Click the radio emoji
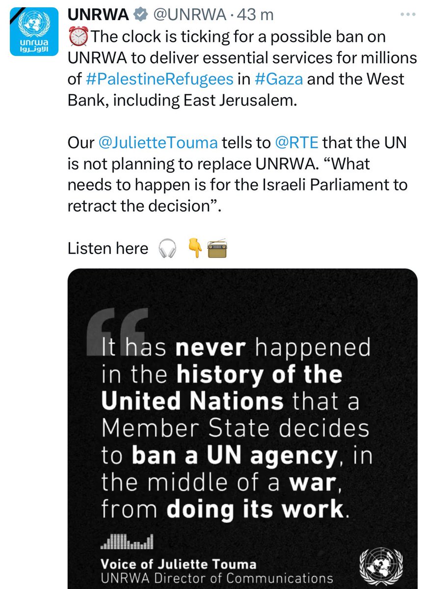 point(215,249)
